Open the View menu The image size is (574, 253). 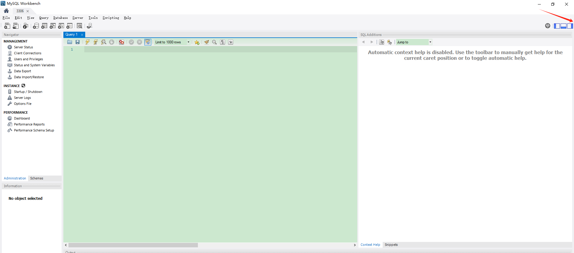click(x=30, y=18)
